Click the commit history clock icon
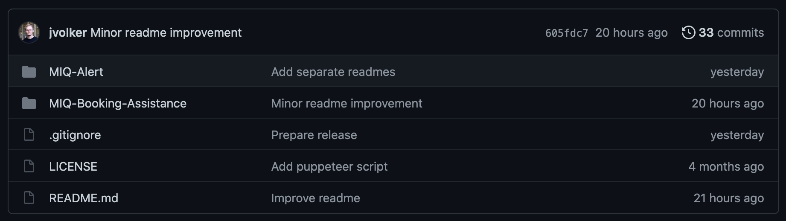 point(688,32)
